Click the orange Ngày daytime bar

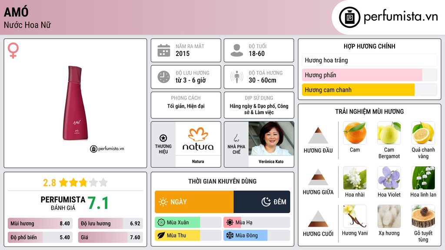click(x=194, y=202)
